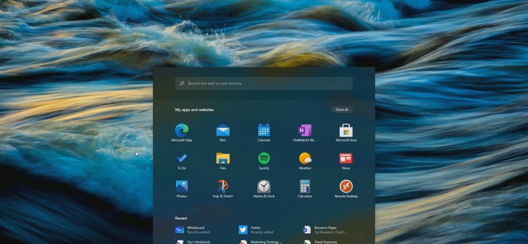The image size is (528, 244).
Task: Launch the Photos app
Action: pyautogui.click(x=182, y=189)
